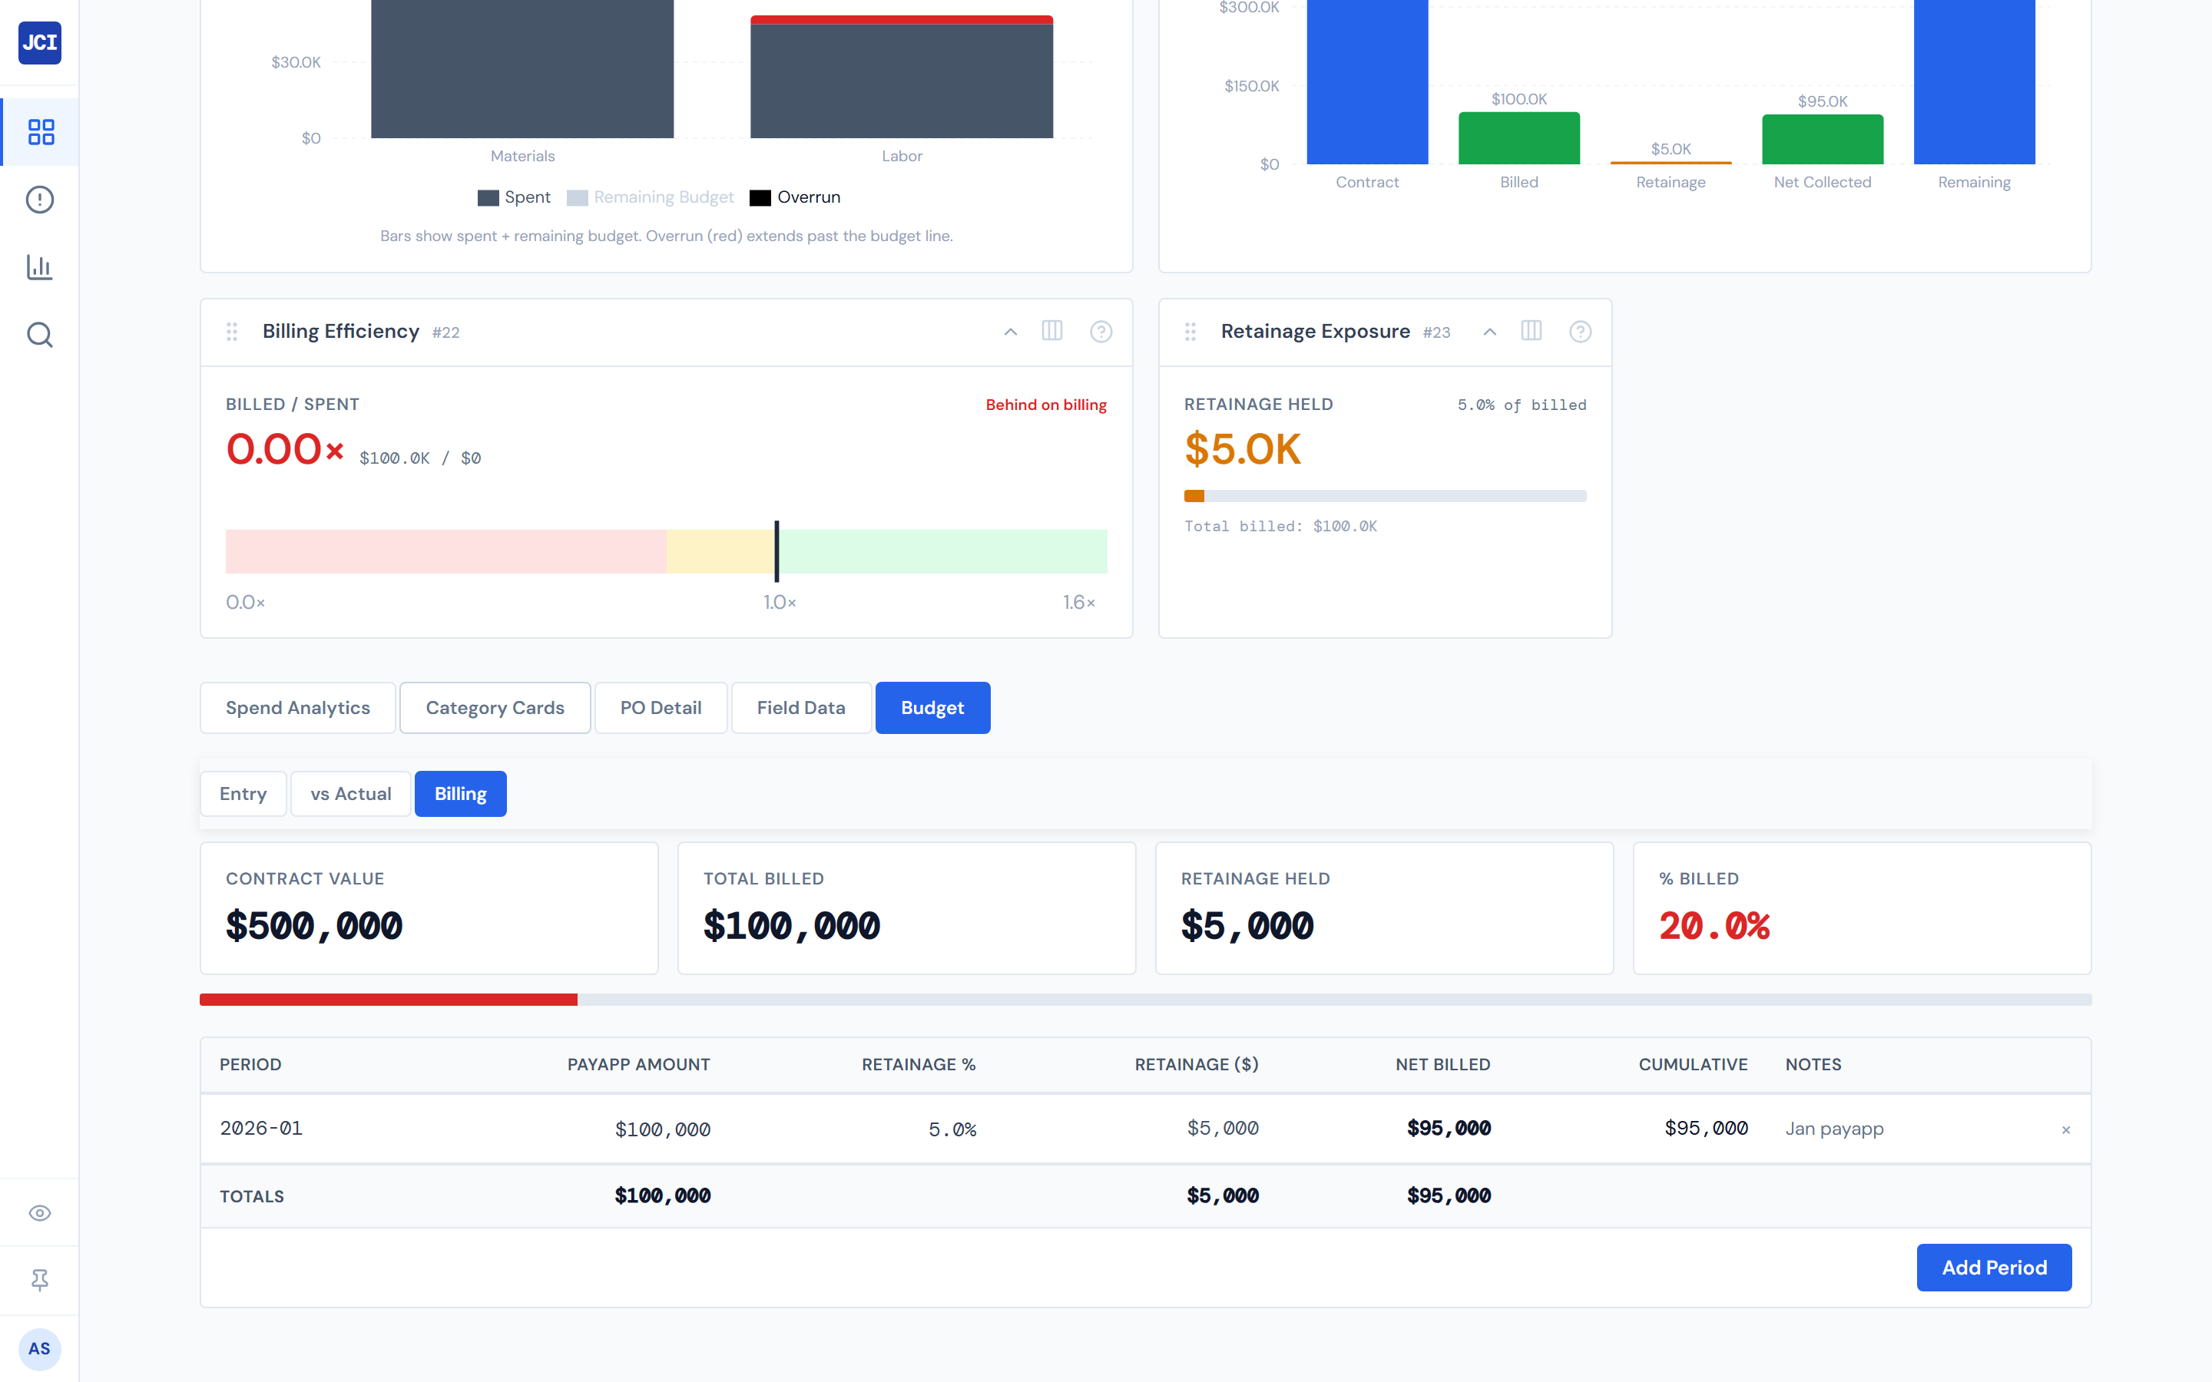
Task: Remove the 2026-01 period row
Action: [x=2066, y=1129]
